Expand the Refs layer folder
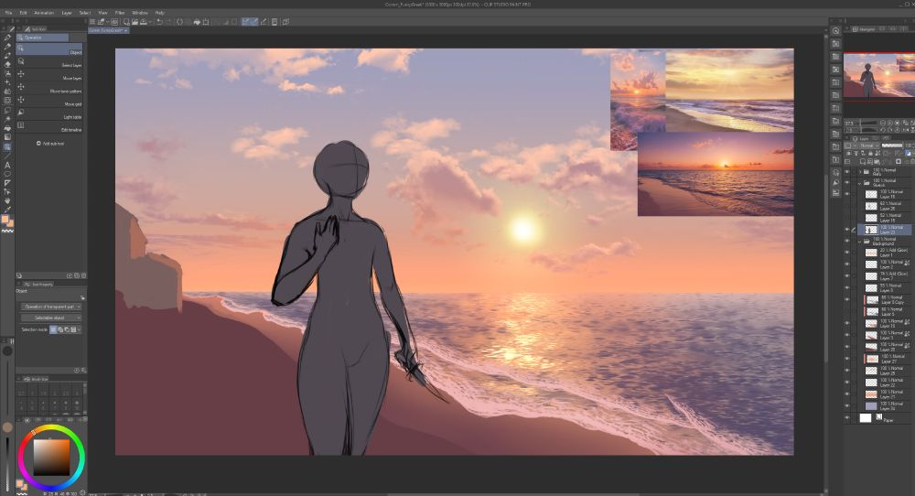 point(860,172)
